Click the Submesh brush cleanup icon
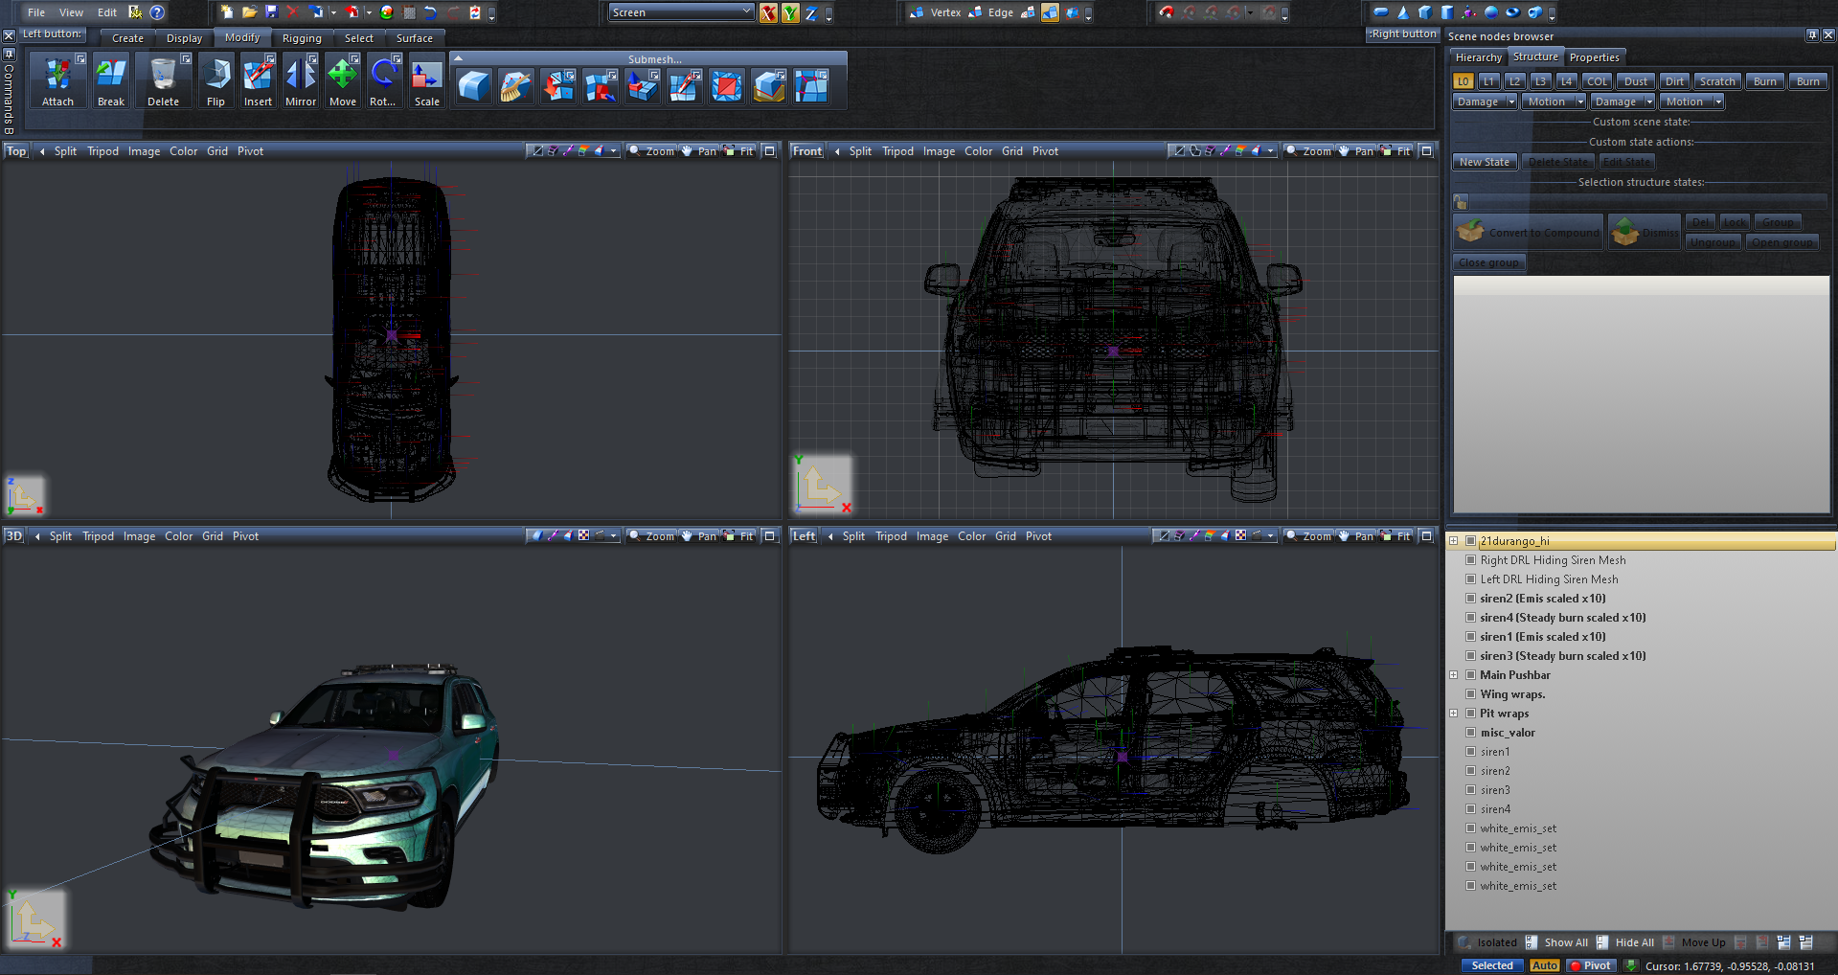1838x975 pixels. [516, 86]
